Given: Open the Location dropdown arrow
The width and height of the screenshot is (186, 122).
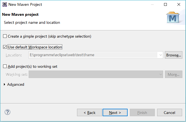Looking at the screenshot, I should (160, 55).
